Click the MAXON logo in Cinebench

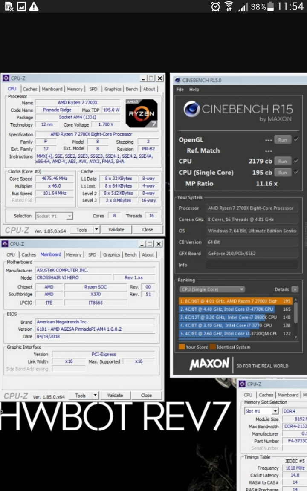209,364
